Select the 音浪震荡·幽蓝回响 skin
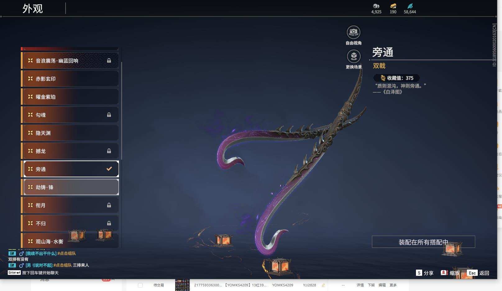 click(70, 61)
